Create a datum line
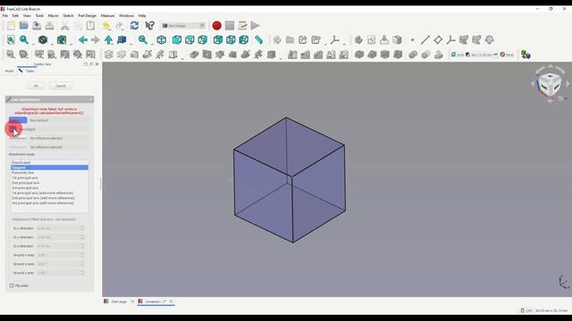 425,39
